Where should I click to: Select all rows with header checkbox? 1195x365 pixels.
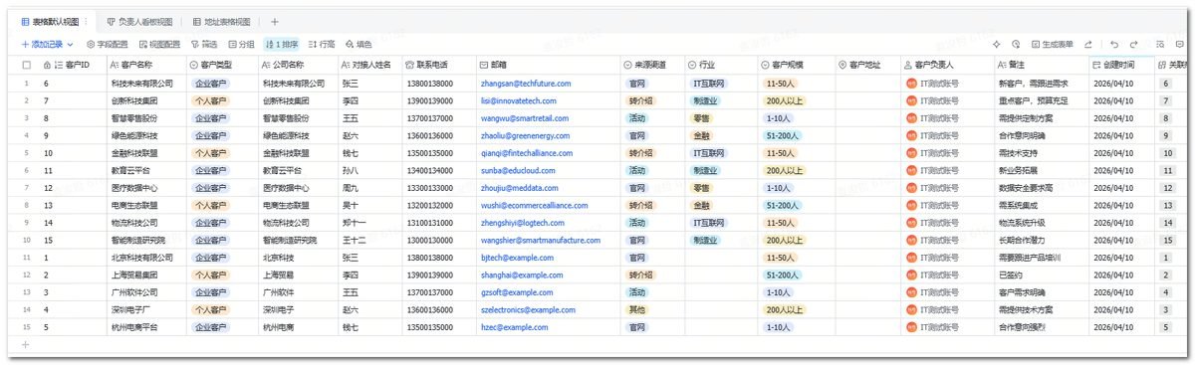26,65
